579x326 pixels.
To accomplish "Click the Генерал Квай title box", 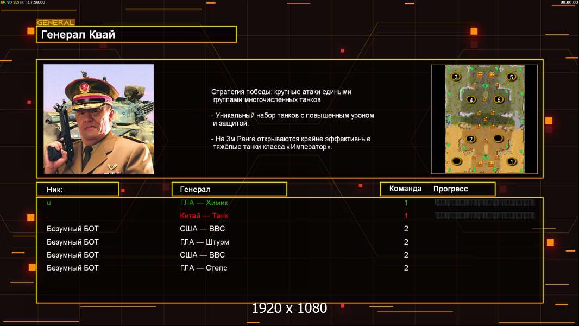I will [x=136, y=34].
